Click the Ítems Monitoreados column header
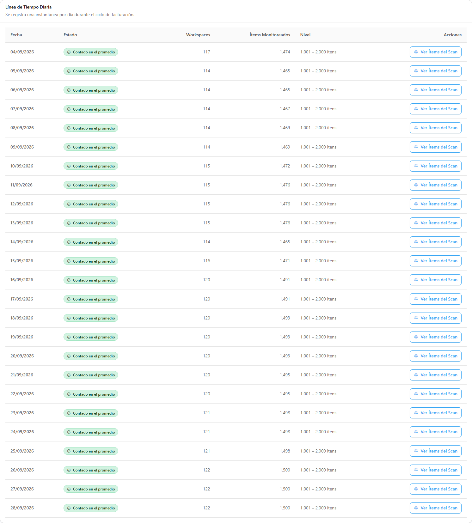Viewport: 472px width, 523px height. click(x=270, y=35)
